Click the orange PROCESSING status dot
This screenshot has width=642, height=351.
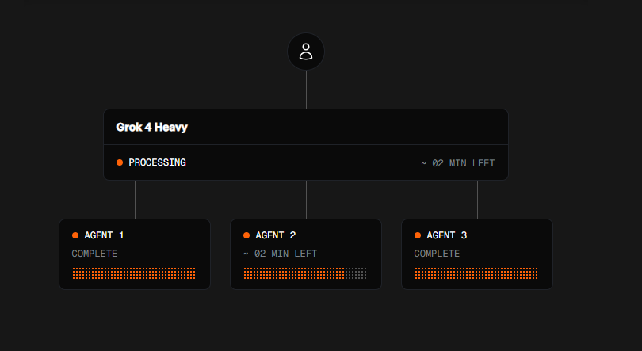(120, 162)
